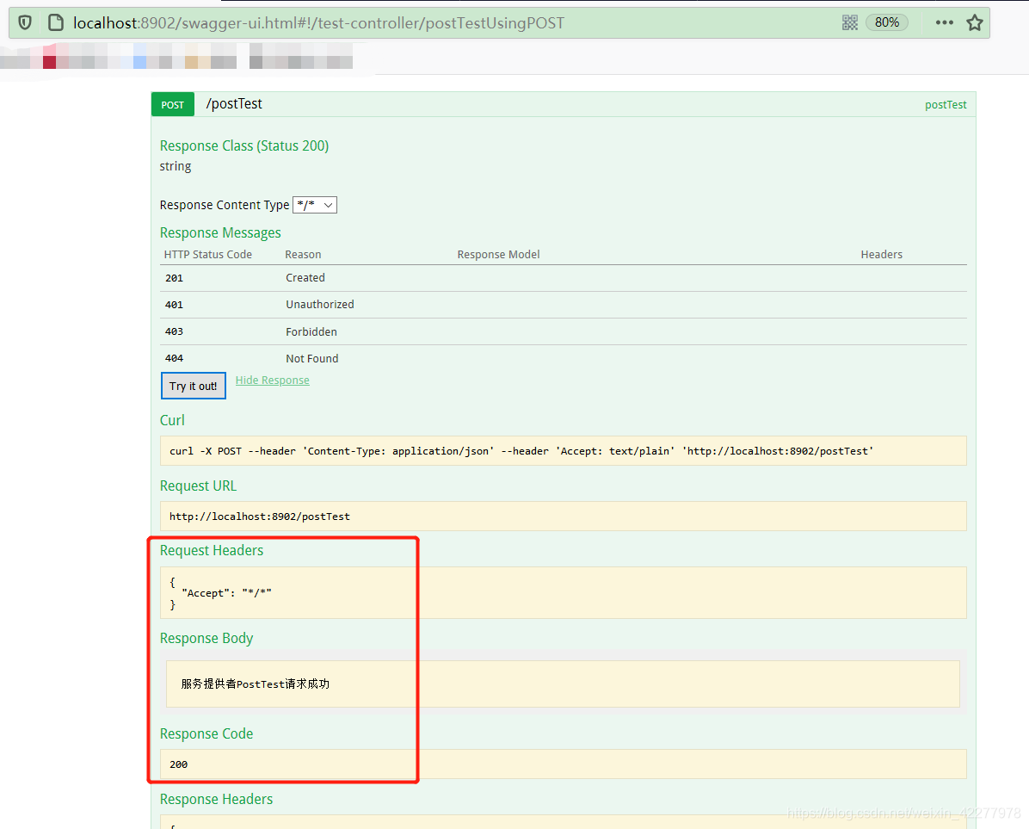
Task: Click the HTTP Status Code column header
Action: 208,255
